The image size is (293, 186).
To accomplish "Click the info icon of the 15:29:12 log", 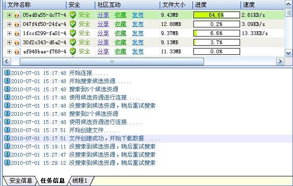I will coord(7,162).
